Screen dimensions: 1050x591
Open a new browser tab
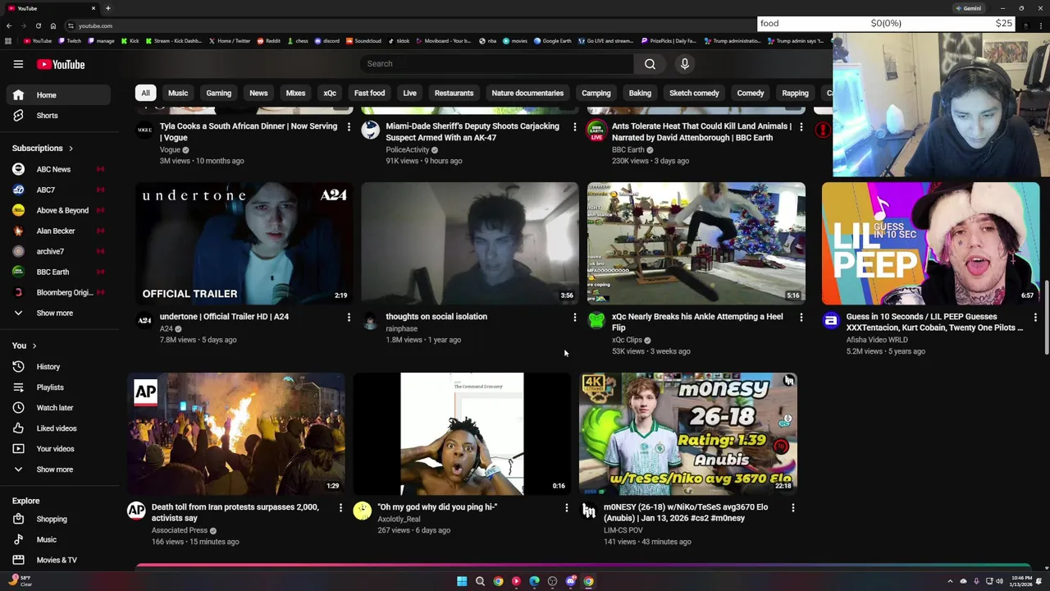pos(107,8)
